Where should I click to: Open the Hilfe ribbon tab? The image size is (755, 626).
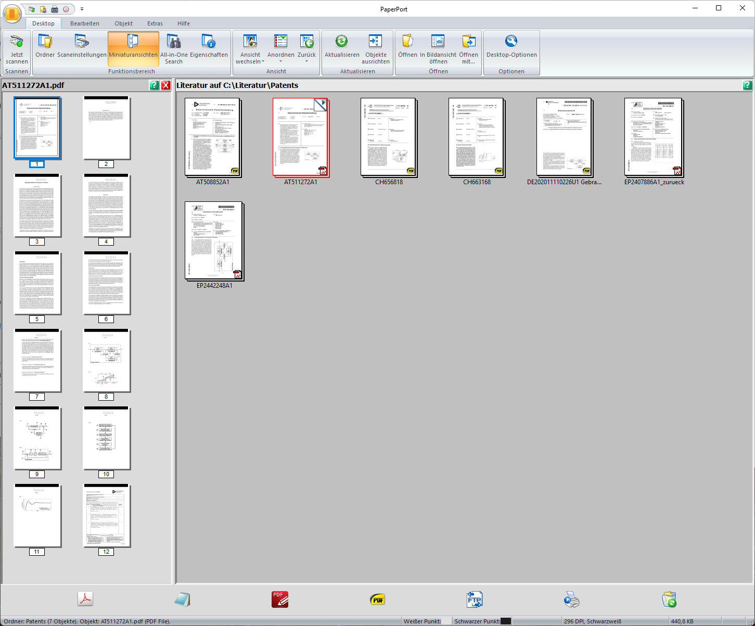tap(184, 23)
